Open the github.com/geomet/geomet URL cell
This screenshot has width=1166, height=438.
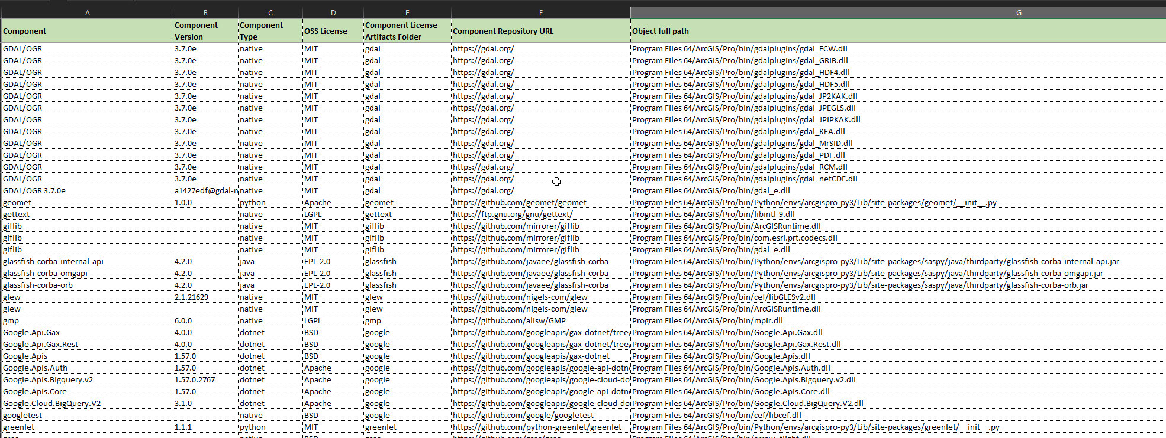click(x=541, y=202)
